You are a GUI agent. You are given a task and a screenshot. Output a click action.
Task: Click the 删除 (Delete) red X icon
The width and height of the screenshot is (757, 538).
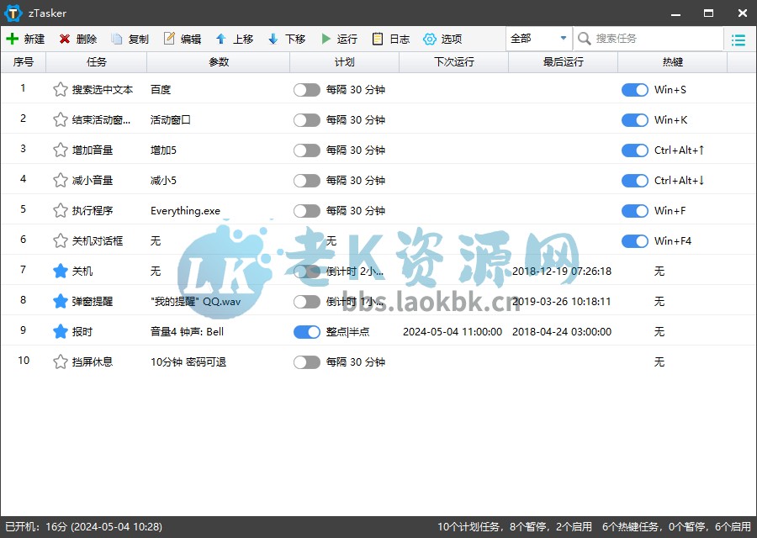click(x=65, y=39)
